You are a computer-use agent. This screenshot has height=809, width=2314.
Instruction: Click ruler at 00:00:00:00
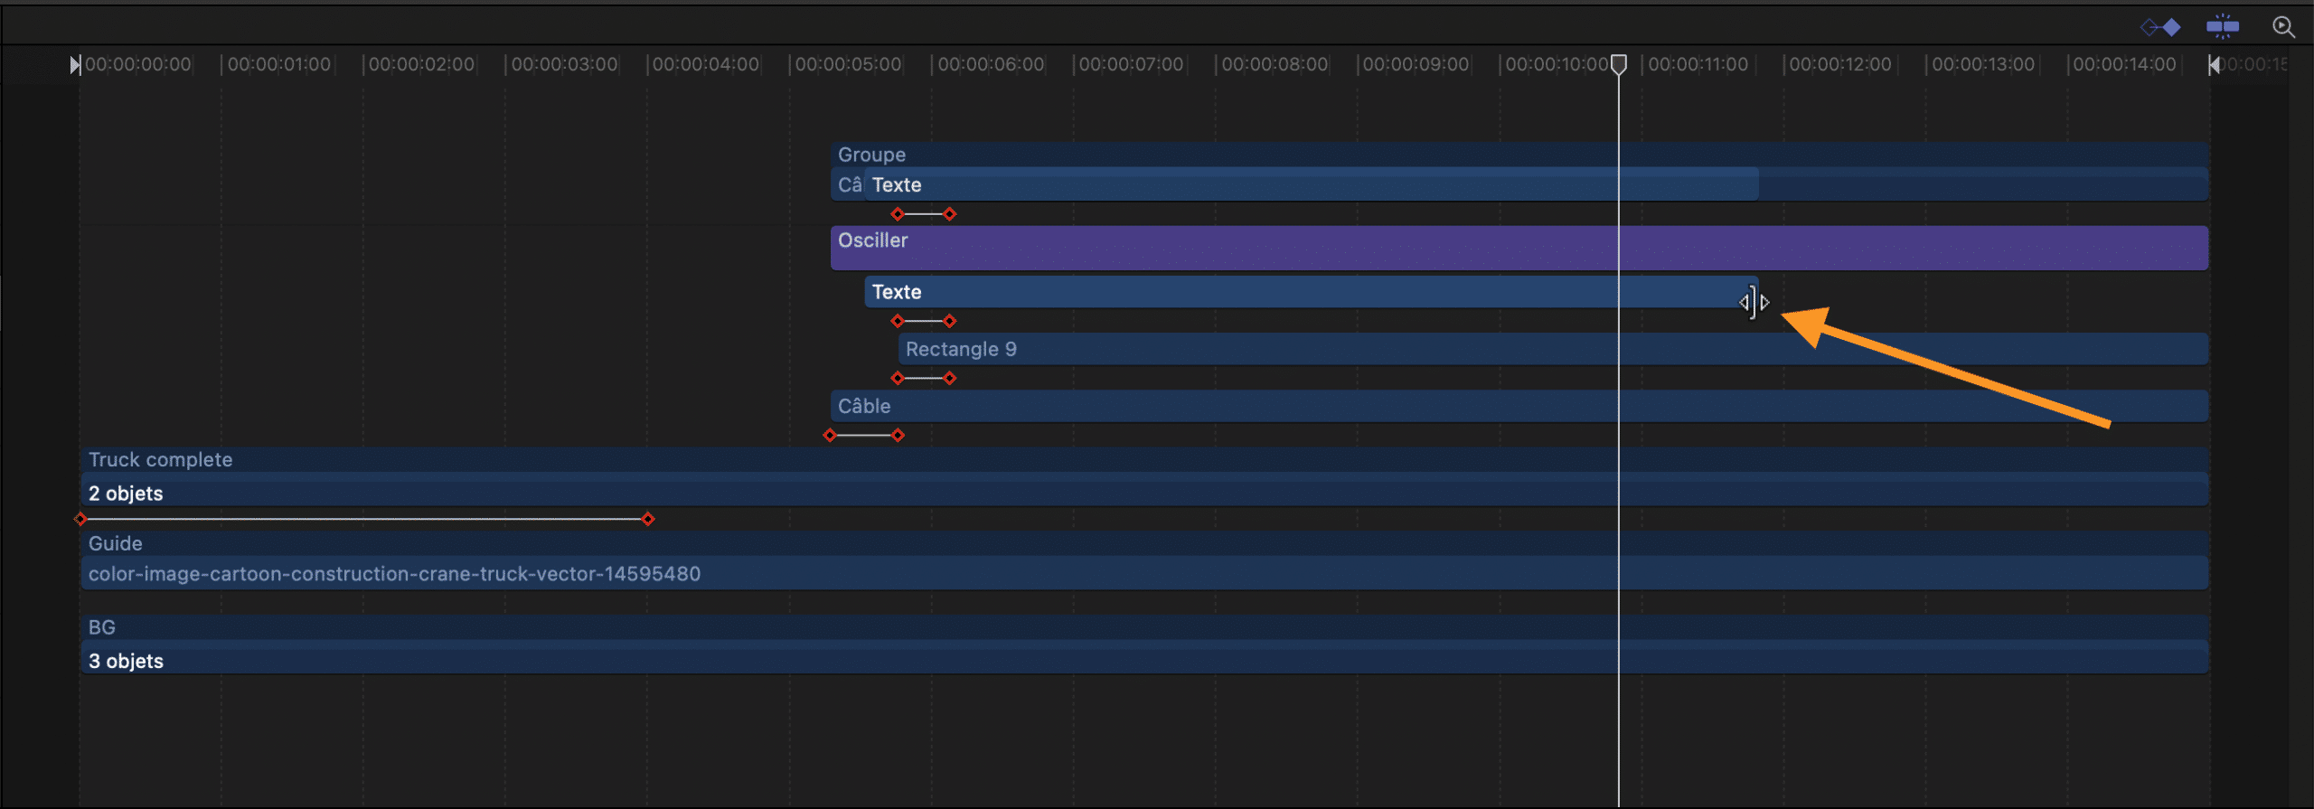[138, 65]
